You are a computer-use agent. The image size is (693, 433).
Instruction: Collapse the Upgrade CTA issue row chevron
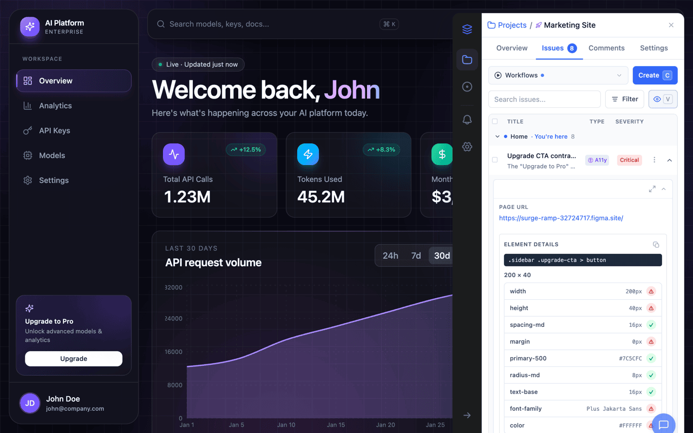[669, 160]
